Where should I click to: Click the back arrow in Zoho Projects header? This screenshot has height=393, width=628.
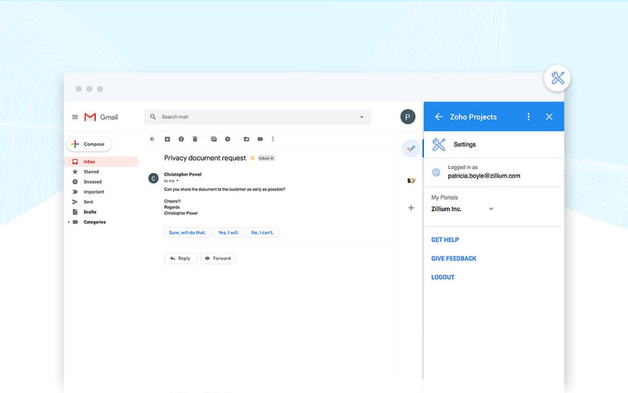point(439,117)
